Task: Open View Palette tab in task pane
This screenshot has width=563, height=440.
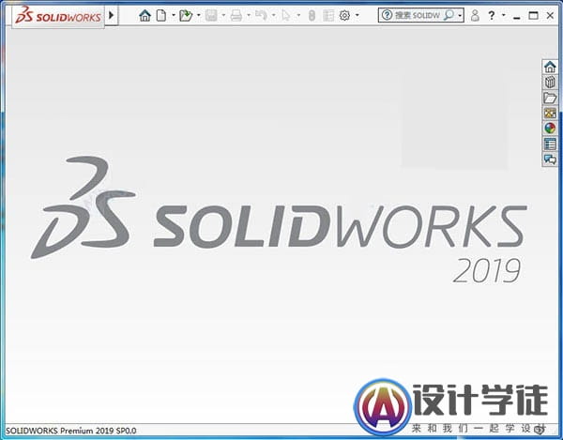Action: tap(550, 114)
